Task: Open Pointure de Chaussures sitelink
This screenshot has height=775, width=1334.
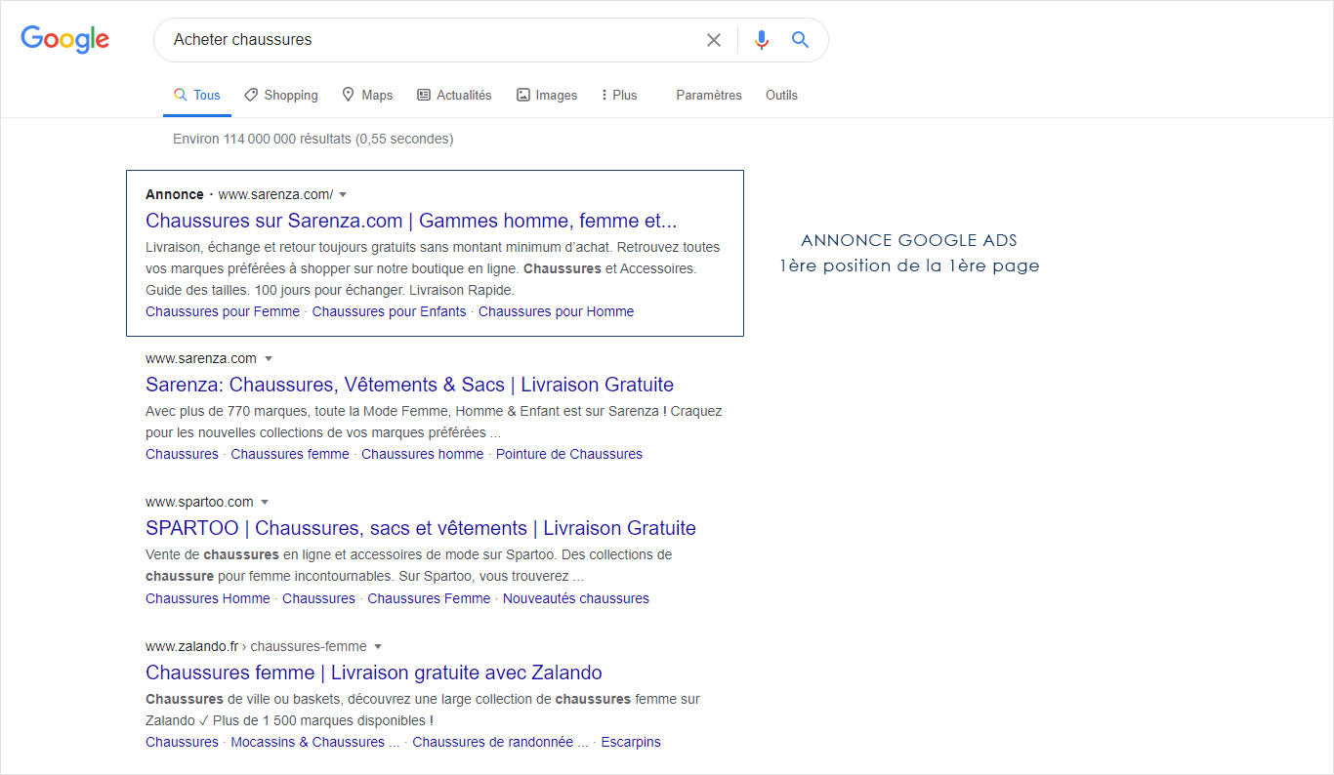Action: click(569, 454)
